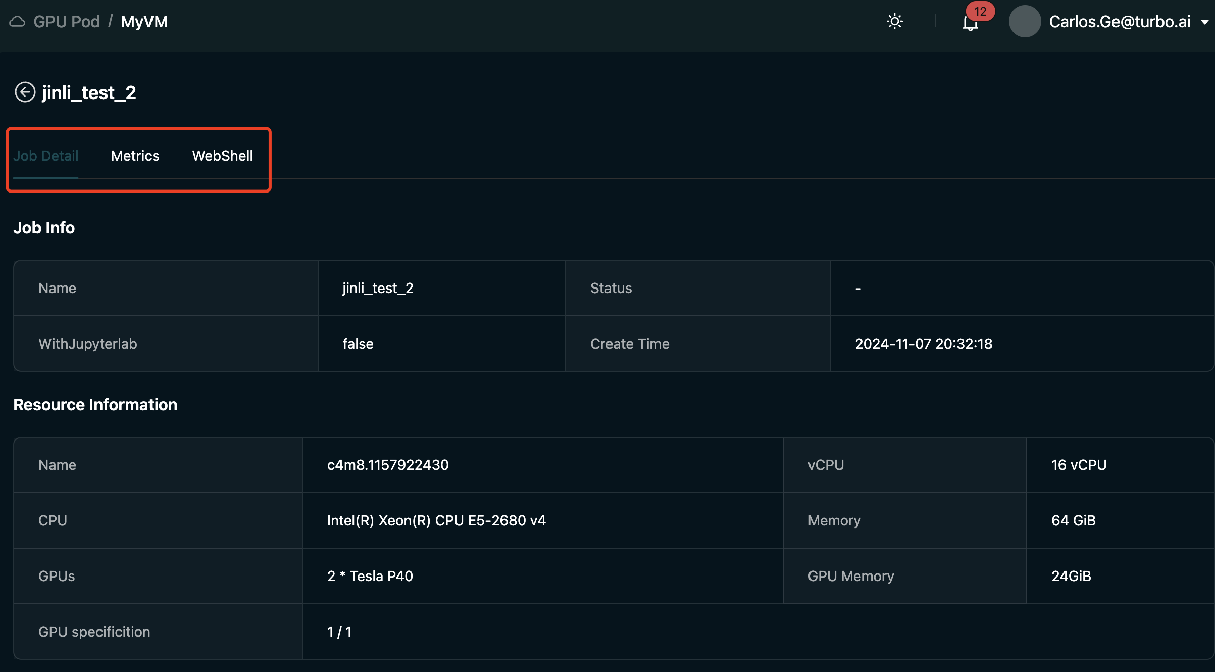This screenshot has width=1215, height=672.
Task: Click the MyVM breadcrumb
Action: (x=144, y=22)
